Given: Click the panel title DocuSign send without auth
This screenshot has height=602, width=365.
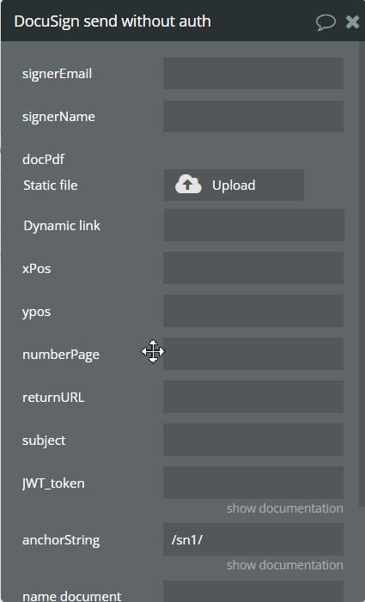Looking at the screenshot, I should coord(113,21).
